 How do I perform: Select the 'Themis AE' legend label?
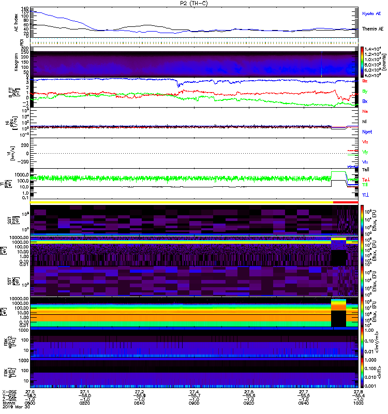[372, 29]
